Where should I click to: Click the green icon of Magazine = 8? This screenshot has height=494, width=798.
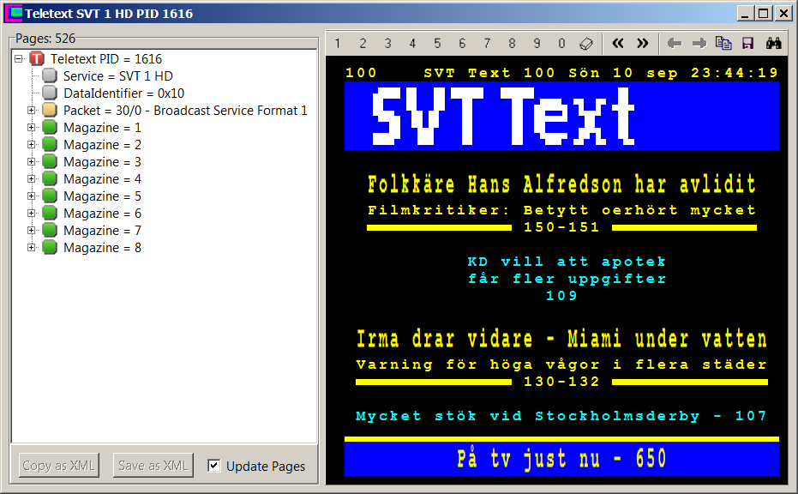tap(50, 248)
